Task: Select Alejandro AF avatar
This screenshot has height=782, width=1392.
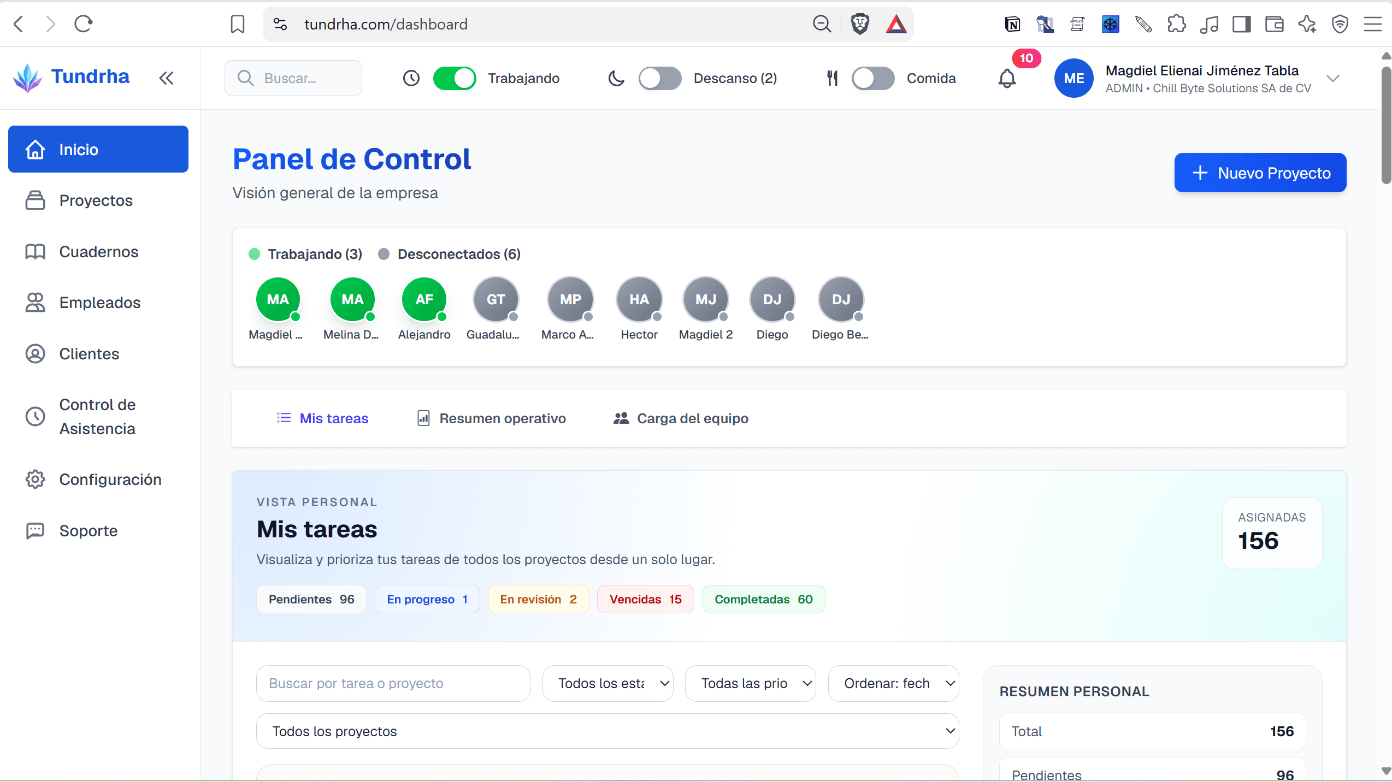Action: click(424, 299)
